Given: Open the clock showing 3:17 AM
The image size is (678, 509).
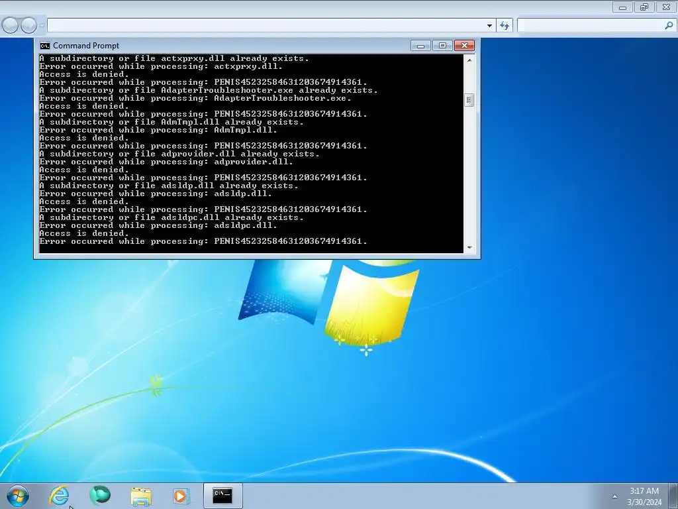Looking at the screenshot, I should pos(644,491).
